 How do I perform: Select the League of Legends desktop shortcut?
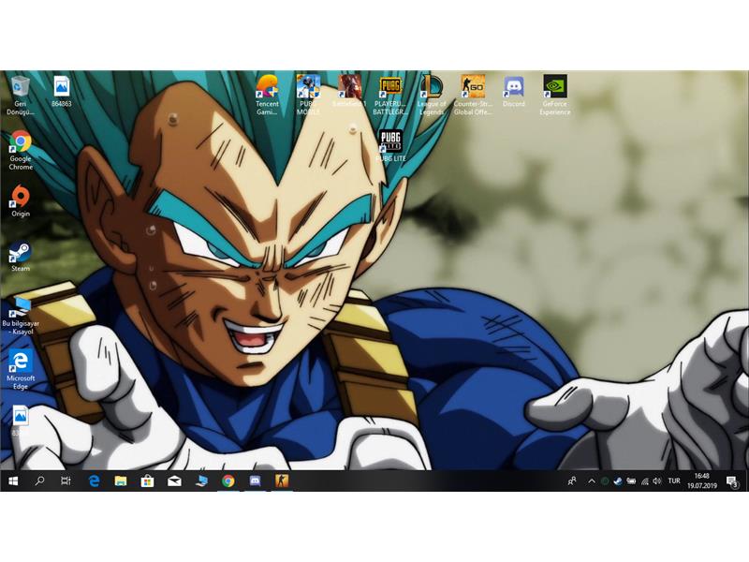(432, 96)
